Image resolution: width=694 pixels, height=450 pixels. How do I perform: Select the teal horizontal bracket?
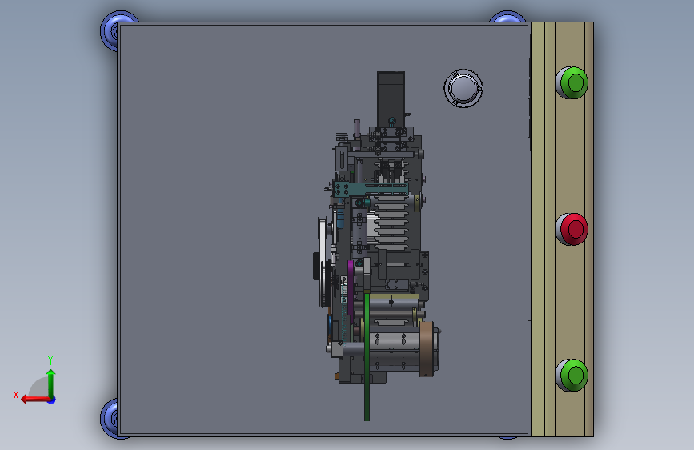click(x=371, y=189)
